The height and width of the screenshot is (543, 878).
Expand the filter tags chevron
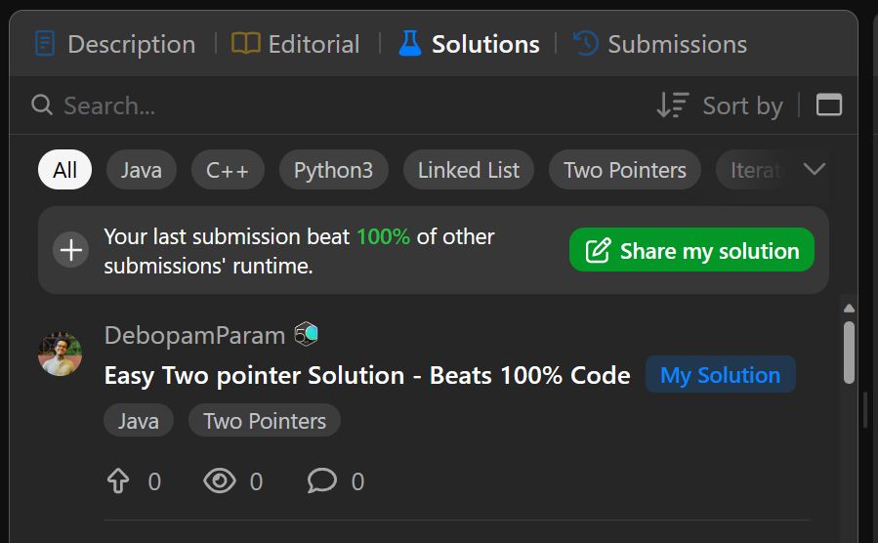point(815,169)
